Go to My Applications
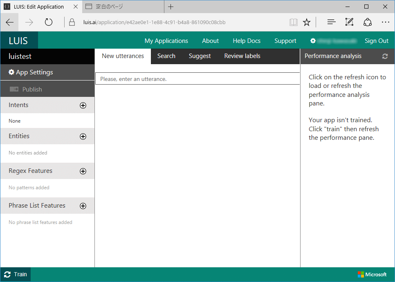The height and width of the screenshot is (282, 395). tap(166, 41)
